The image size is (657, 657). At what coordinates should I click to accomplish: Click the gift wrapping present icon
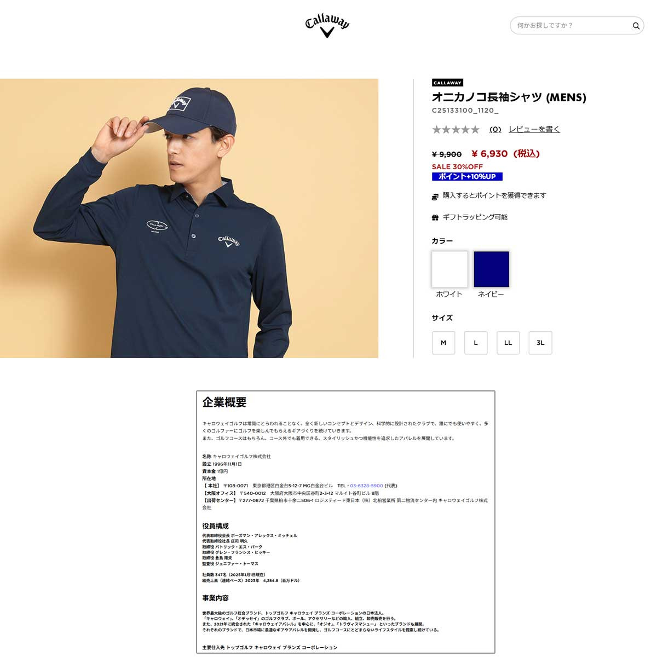click(x=435, y=217)
